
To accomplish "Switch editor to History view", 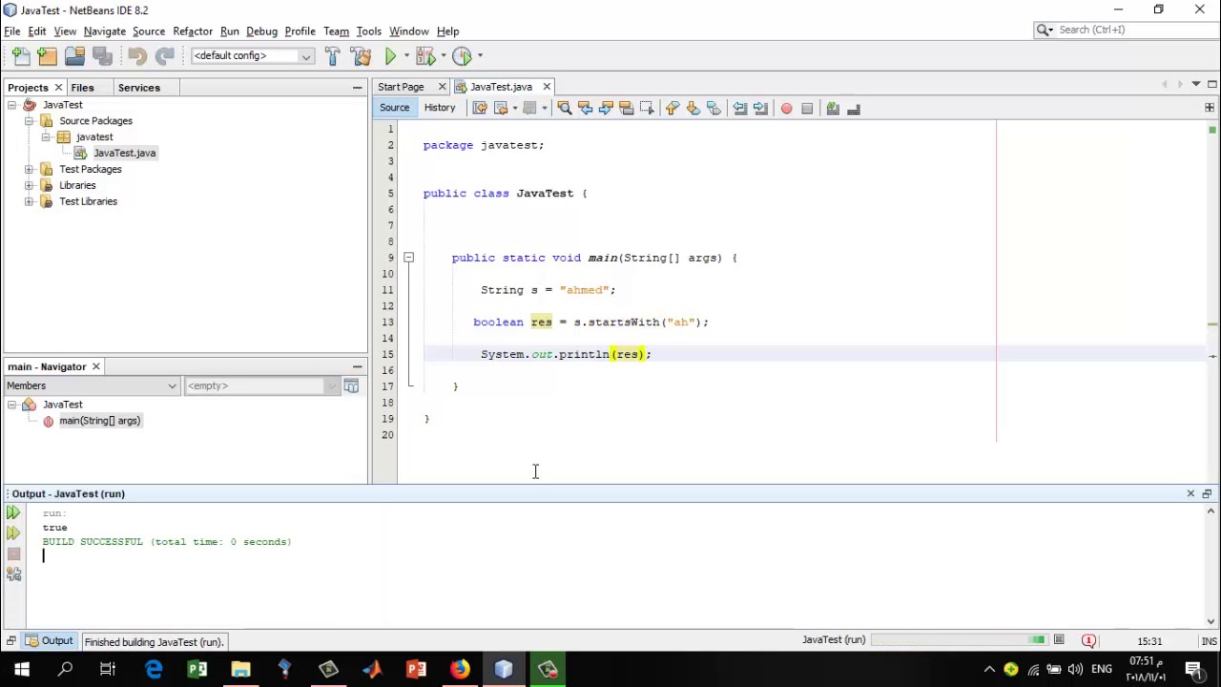I will point(440,108).
